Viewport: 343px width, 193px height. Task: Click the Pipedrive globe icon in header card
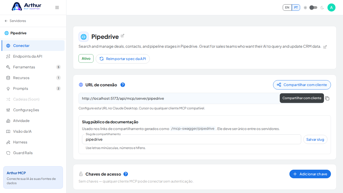coord(84,37)
